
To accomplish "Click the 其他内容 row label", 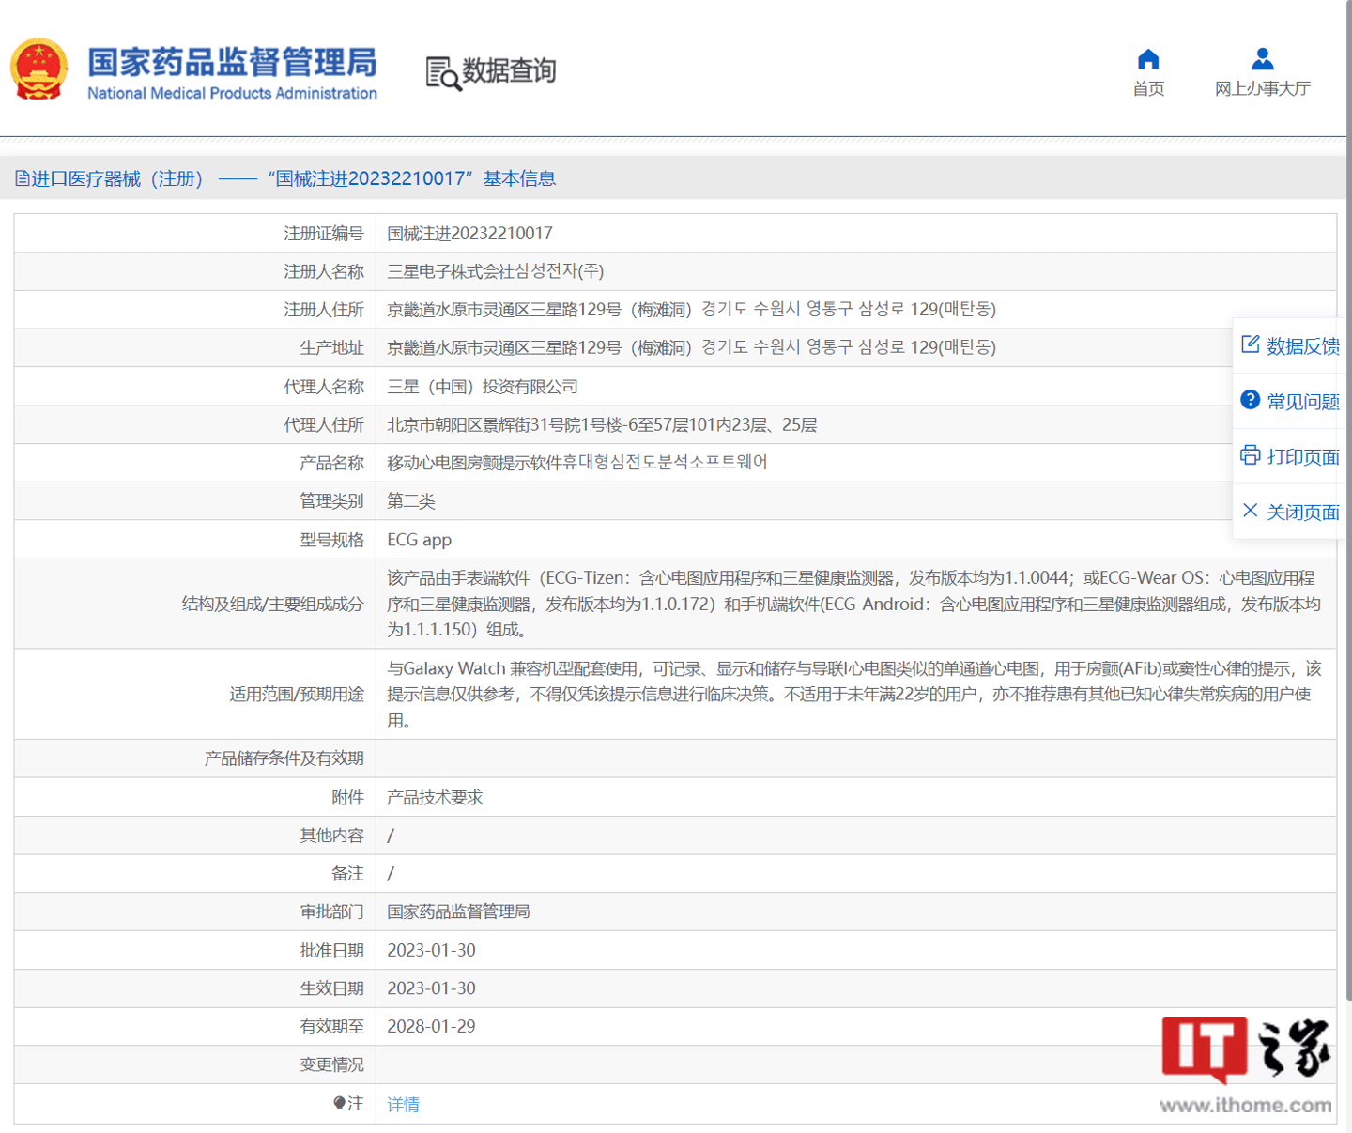I will 331,835.
